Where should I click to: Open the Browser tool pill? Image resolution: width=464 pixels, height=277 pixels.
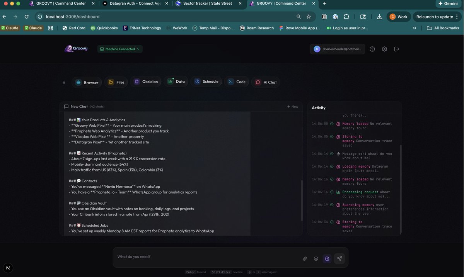point(87,82)
